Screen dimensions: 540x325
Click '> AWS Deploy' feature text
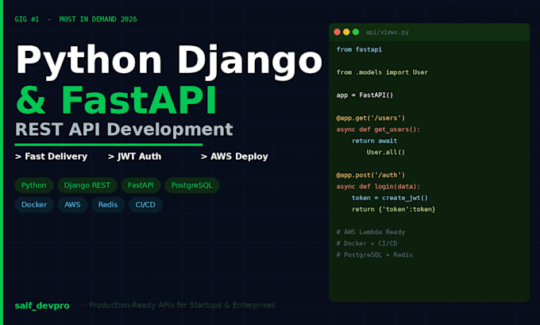(234, 157)
